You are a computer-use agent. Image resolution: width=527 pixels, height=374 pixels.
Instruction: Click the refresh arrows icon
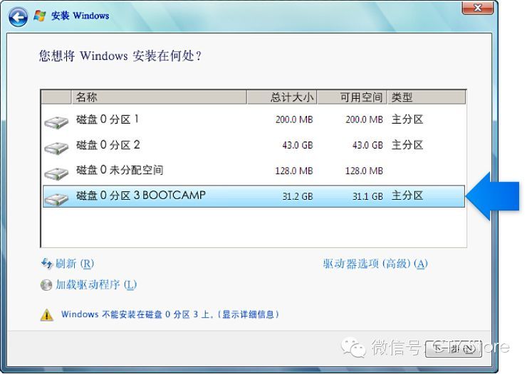47,264
